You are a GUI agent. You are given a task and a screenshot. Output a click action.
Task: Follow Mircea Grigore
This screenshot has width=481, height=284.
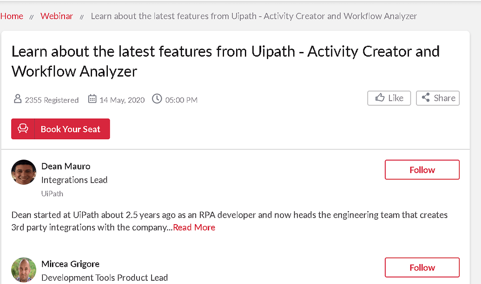point(422,267)
